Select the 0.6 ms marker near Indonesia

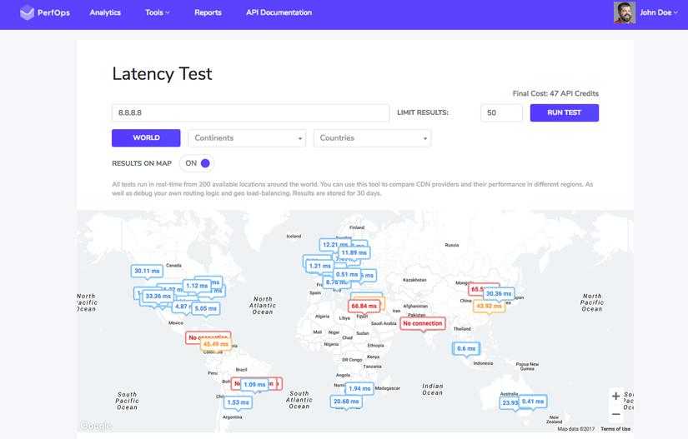click(466, 348)
